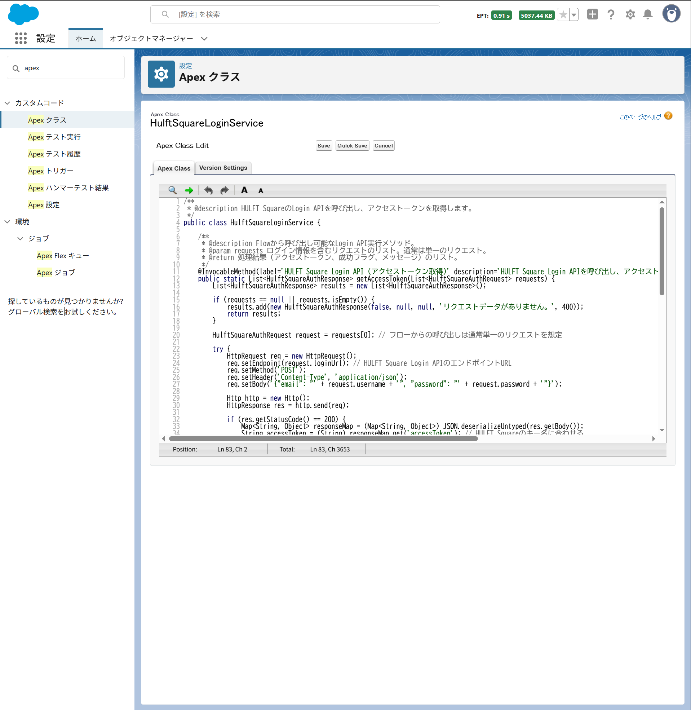Collapse the カスタムコード section
This screenshot has height=710, width=691.
tap(7, 103)
